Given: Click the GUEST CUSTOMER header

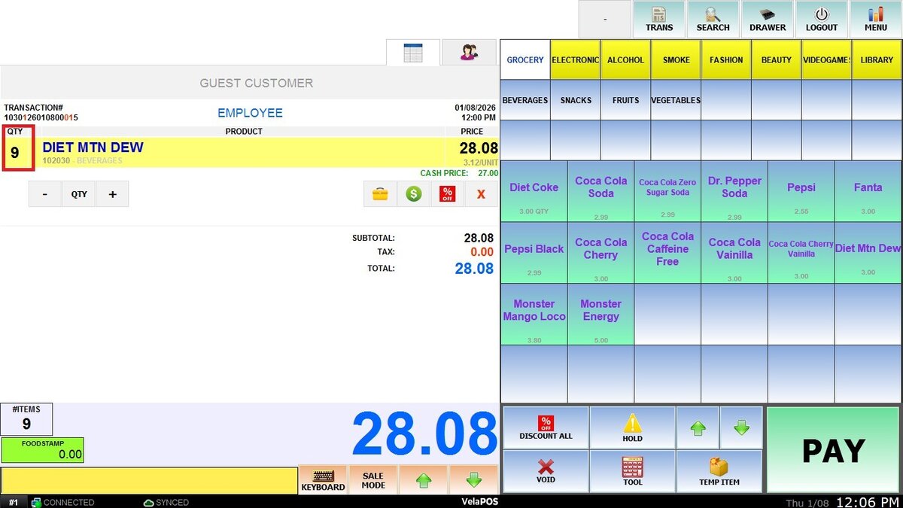Looking at the screenshot, I should [256, 83].
